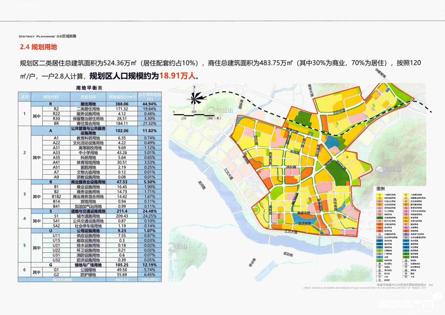Screen dimensions: 445x315
Task: Click the total area value 863.53
Action: click(x=122, y=280)
